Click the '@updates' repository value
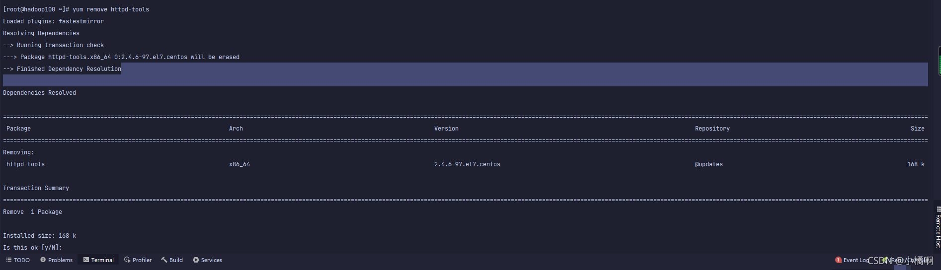The width and height of the screenshot is (941, 270). coord(708,164)
